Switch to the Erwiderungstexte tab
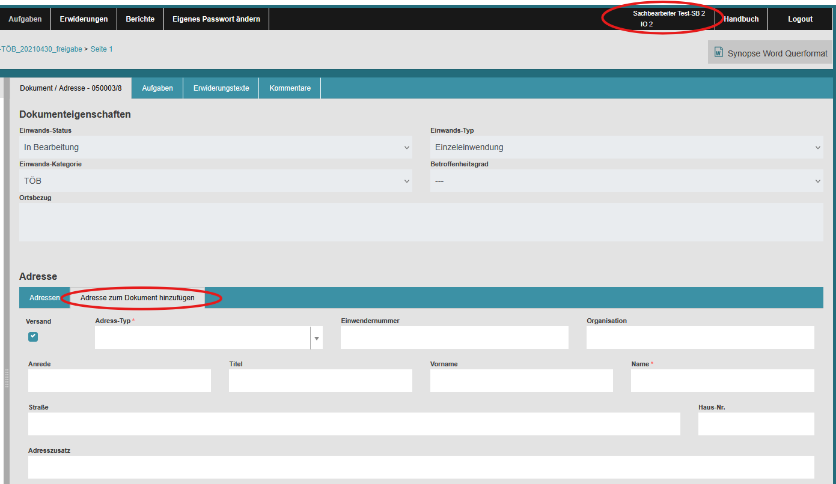Image resolution: width=836 pixels, height=484 pixels. 221,88
